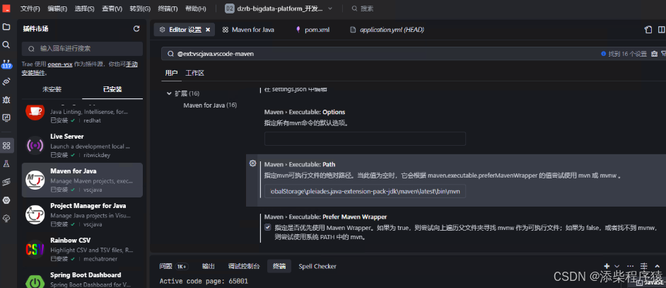Click the Trae app logo icon
Viewport: 666px width, 288px height.
pyautogui.click(x=6, y=8)
